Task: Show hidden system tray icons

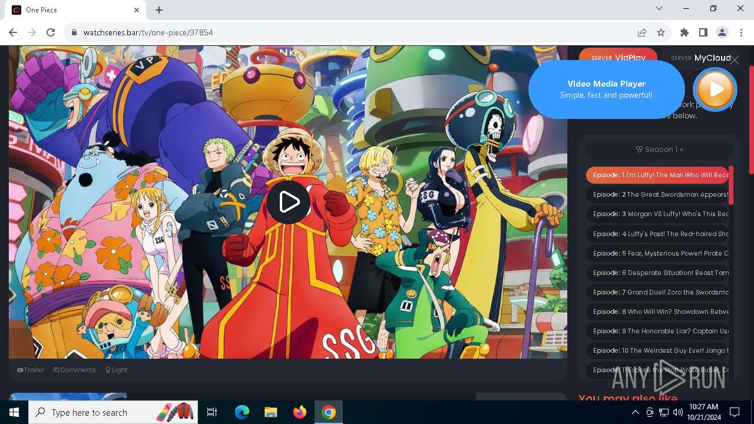Action: [x=636, y=412]
